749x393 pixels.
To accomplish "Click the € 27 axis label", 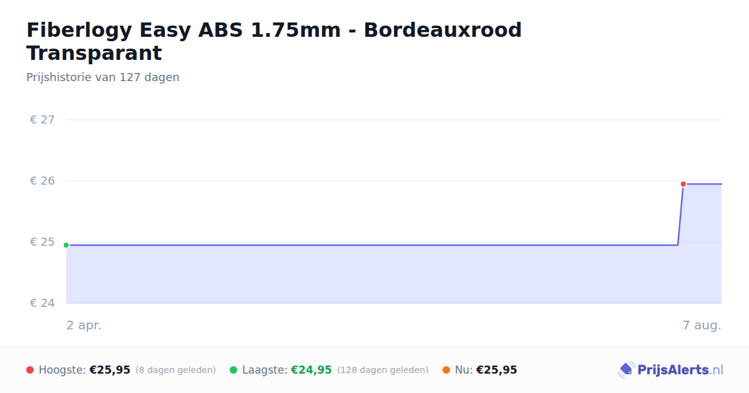I will (x=42, y=120).
